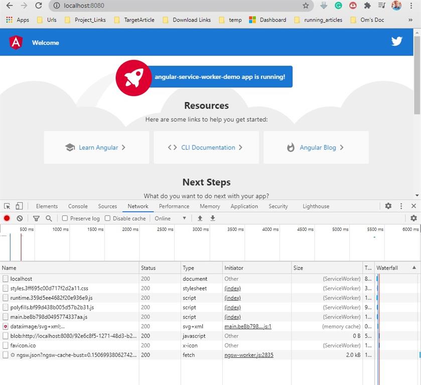Viewport: 421px width, 385px height.
Task: Open DevTools three-dot customize menu
Action: [401, 206]
